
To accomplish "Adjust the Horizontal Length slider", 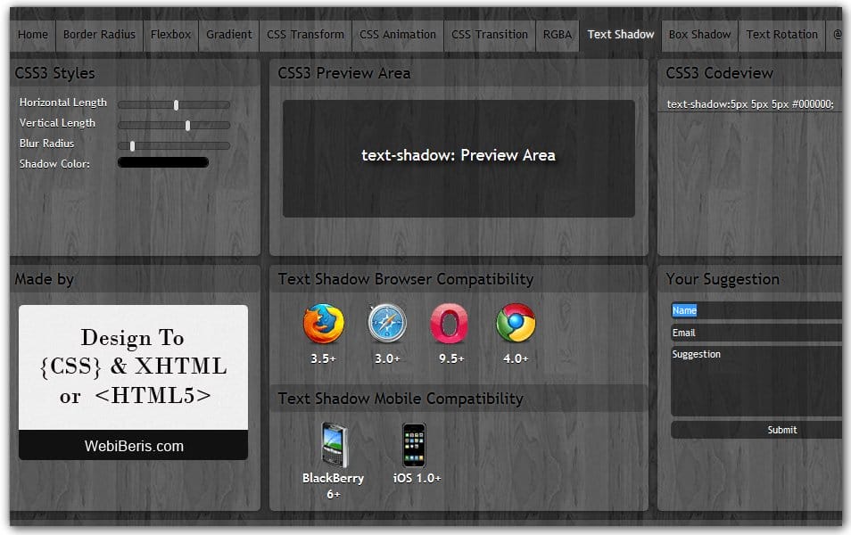I will [176, 103].
